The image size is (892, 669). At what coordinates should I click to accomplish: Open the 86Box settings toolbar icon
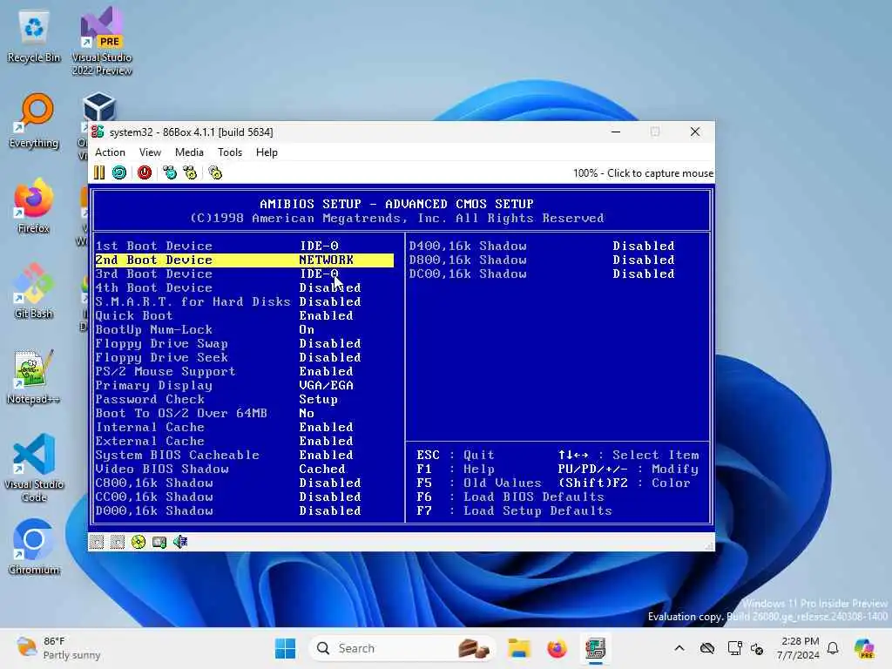215,173
